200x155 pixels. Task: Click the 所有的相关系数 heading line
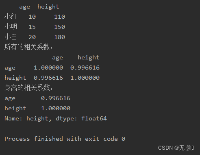[x=28, y=47]
